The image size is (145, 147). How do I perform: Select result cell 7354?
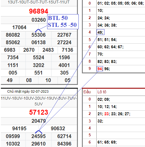tap(13, 57)
